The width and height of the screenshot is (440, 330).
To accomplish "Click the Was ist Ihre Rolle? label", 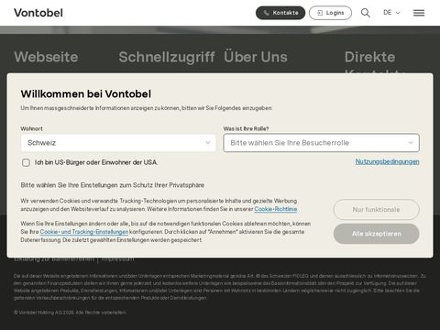I will point(246,128).
